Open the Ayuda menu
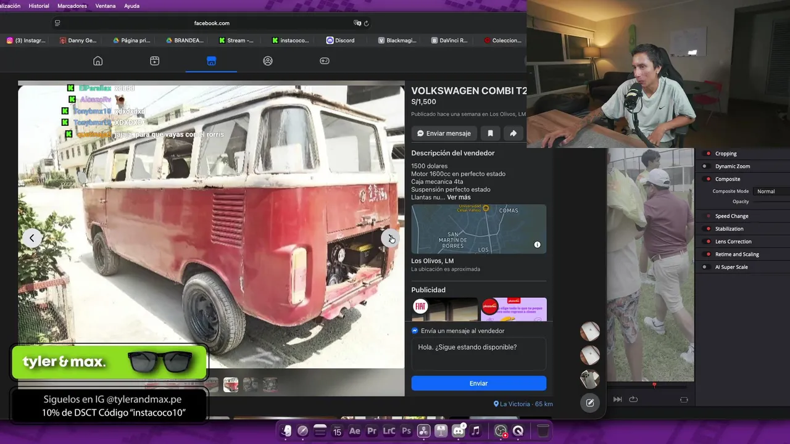790x444 pixels. point(131,6)
